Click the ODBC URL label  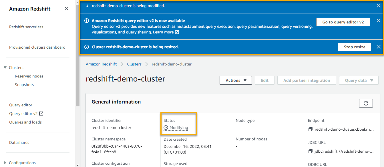click(x=317, y=164)
